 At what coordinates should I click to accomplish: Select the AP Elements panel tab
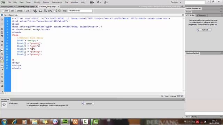[x=201, y=15]
